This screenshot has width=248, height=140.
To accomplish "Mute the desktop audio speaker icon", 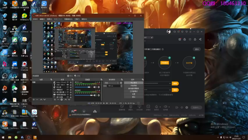I will (95, 95).
